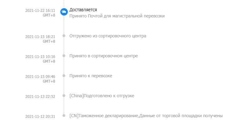Select 'Принято Почтой для магистральной перевозки' text

(117, 16)
